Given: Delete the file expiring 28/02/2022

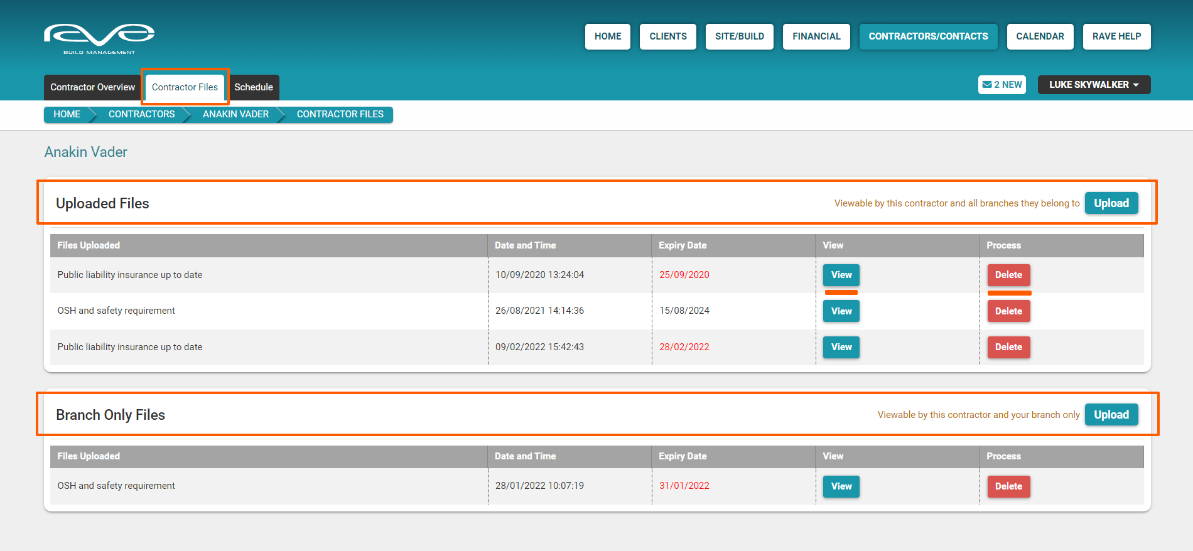Looking at the screenshot, I should click(x=1008, y=347).
